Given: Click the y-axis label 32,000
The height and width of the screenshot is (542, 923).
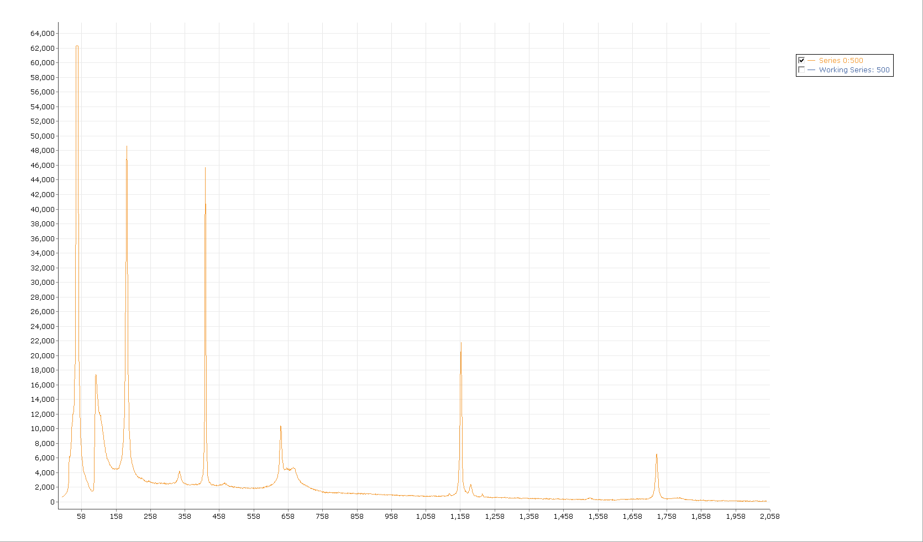Looking at the screenshot, I should tap(43, 268).
